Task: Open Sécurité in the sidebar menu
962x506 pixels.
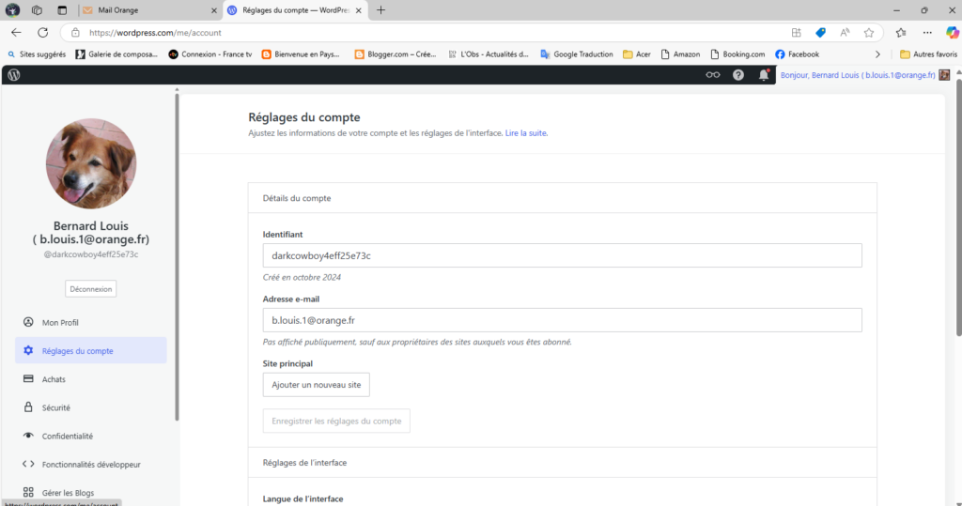Action: (x=55, y=407)
